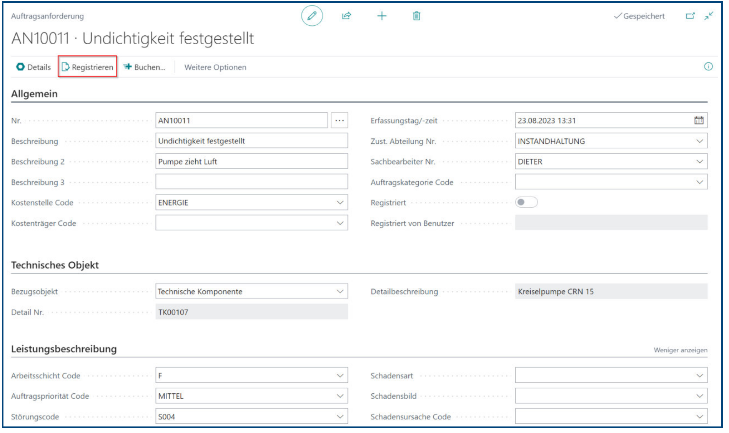
Task: Open the Auftragspriorität Code dropdown
Action: 340,396
